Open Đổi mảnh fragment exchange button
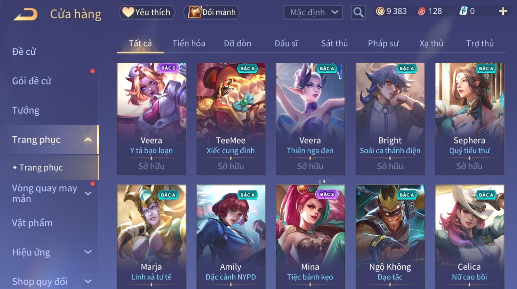Viewport: 517px width, 289px height. click(212, 12)
